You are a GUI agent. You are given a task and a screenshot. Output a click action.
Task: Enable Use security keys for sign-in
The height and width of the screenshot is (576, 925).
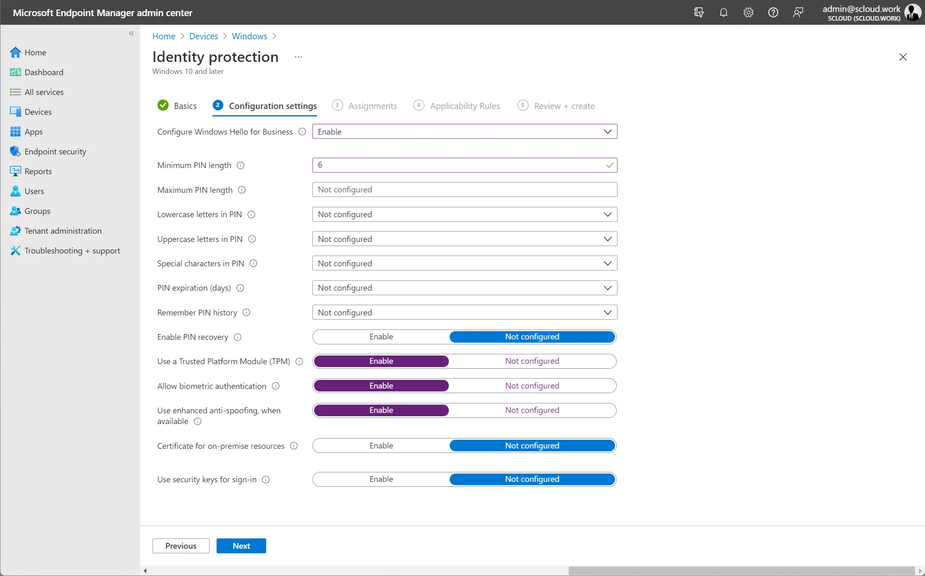coord(381,479)
